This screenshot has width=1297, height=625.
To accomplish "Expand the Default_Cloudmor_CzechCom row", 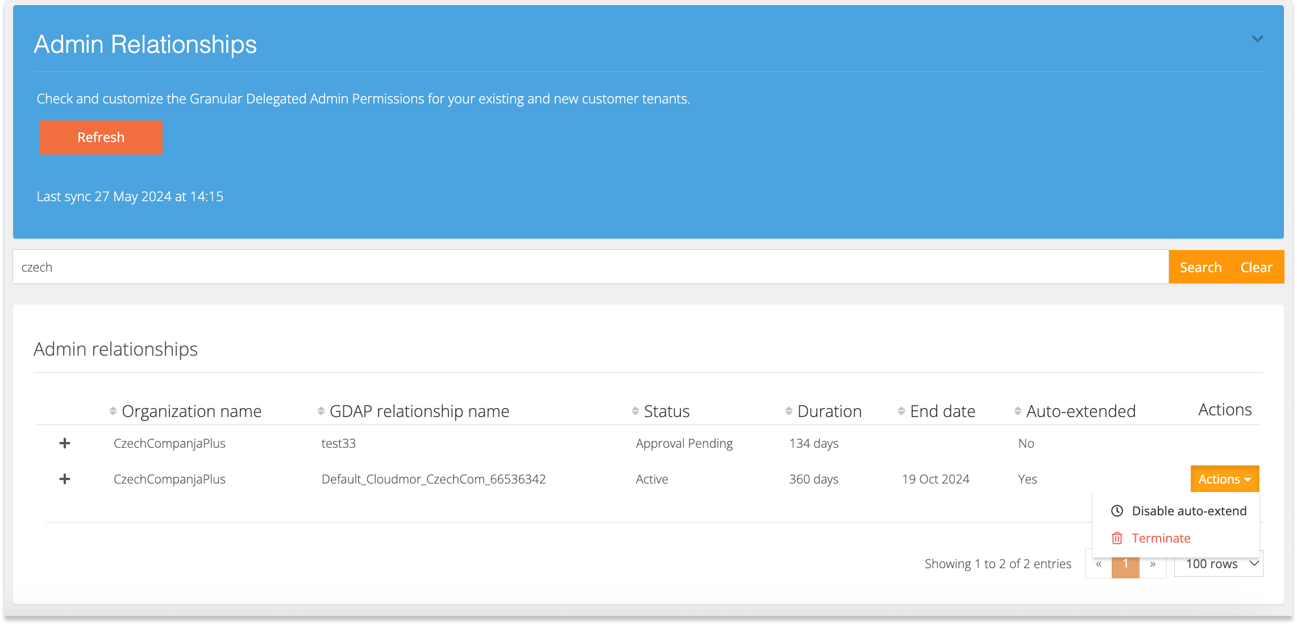I will [x=65, y=480].
